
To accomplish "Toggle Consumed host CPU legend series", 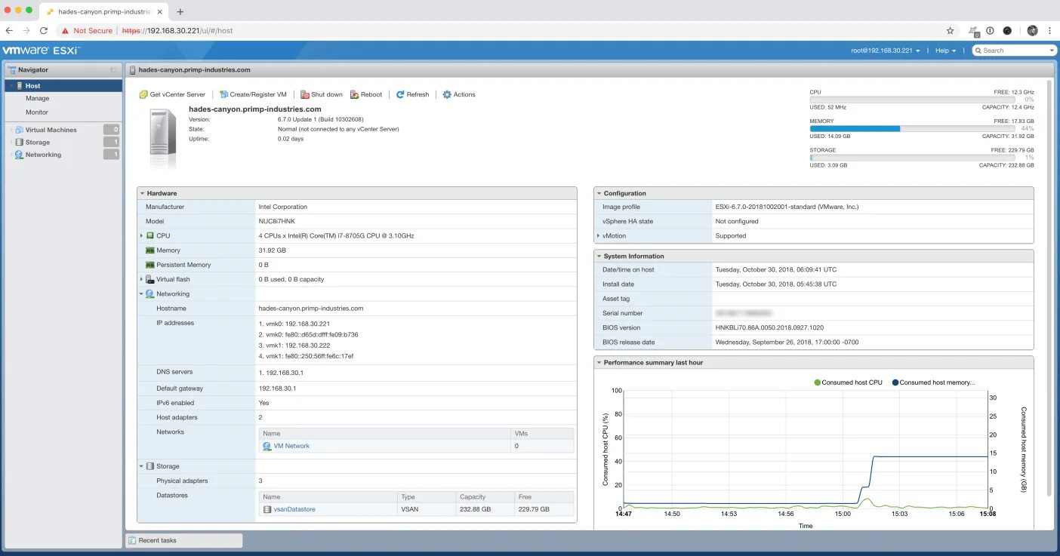I will (x=848, y=382).
